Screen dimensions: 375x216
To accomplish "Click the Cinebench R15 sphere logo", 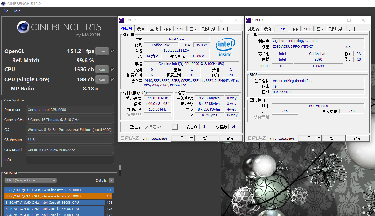I will [x=23, y=27].
